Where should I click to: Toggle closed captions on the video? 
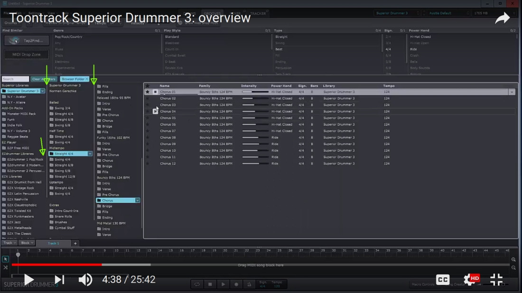pyautogui.click(x=443, y=280)
